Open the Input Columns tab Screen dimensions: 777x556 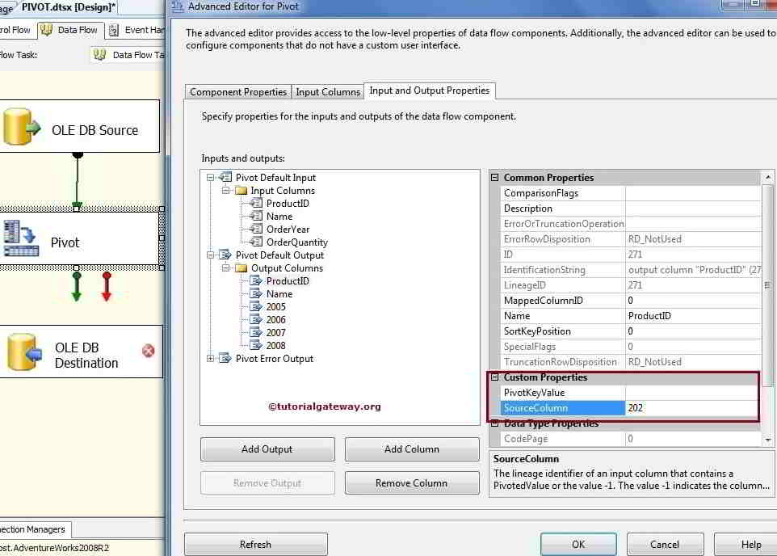(x=328, y=91)
